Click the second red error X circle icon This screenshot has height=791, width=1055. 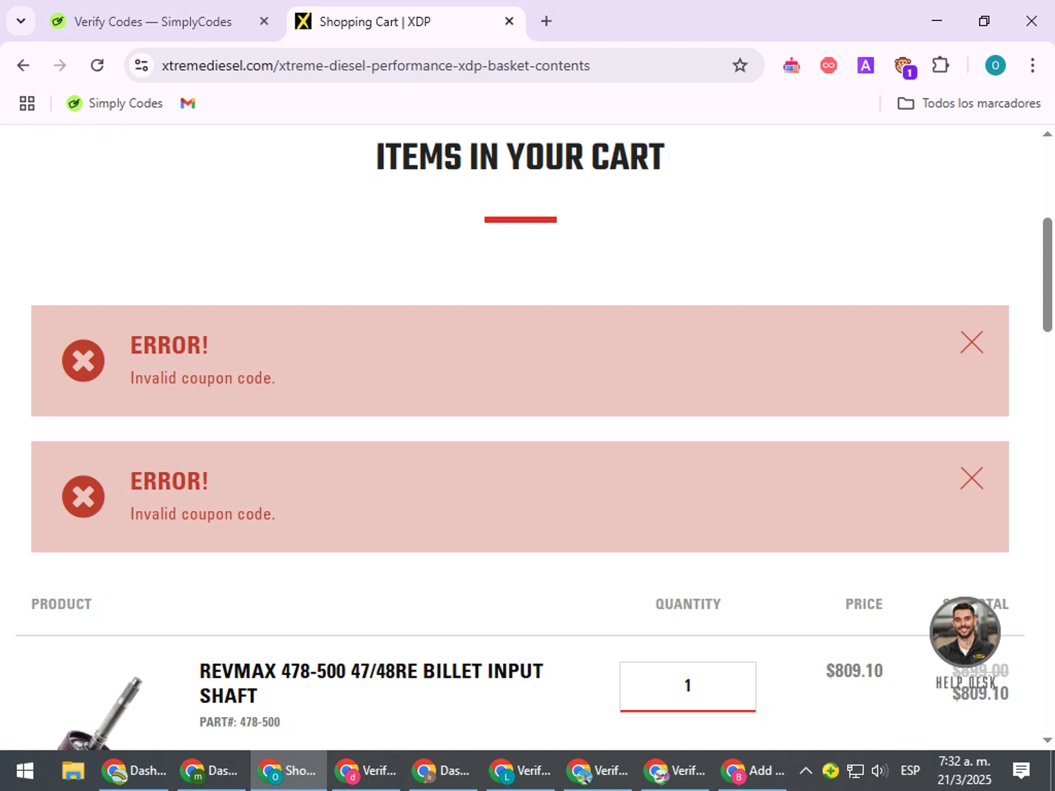[x=83, y=496]
